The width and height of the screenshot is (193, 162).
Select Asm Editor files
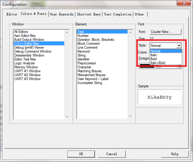coord(39,36)
